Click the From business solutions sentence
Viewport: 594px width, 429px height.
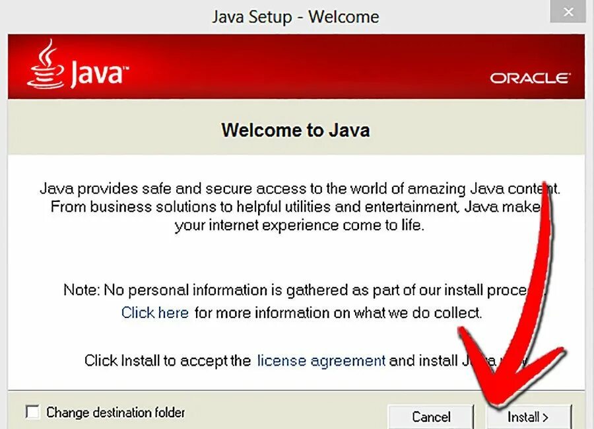pos(299,207)
